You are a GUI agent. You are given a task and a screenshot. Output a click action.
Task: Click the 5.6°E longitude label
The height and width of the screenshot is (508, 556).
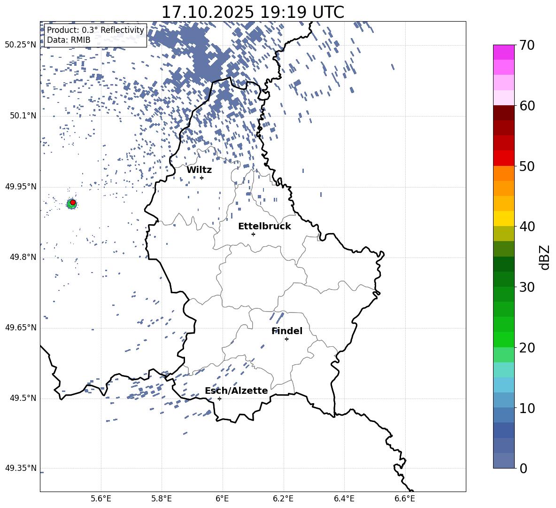point(101,499)
